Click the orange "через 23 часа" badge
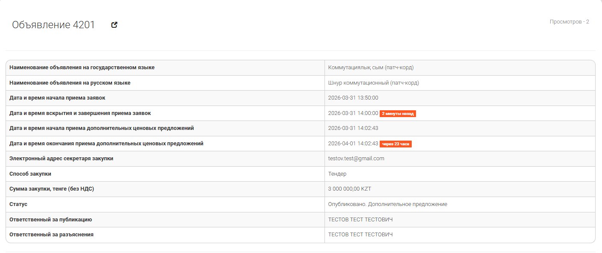 pyautogui.click(x=395, y=144)
